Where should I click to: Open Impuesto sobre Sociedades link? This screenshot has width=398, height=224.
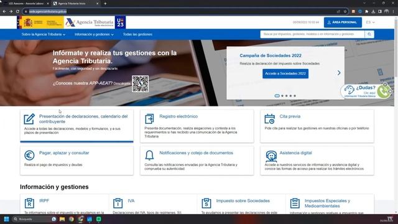pos(243,200)
